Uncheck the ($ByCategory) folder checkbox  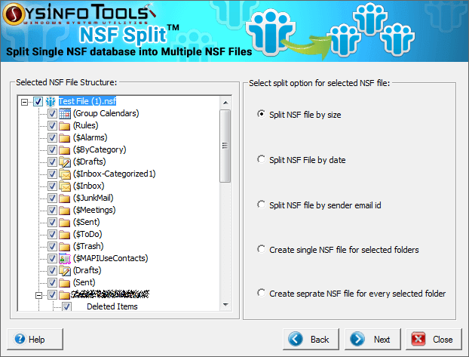point(52,149)
